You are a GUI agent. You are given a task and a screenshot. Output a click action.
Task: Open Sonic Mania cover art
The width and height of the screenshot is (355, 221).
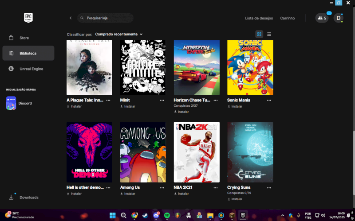pos(250,67)
